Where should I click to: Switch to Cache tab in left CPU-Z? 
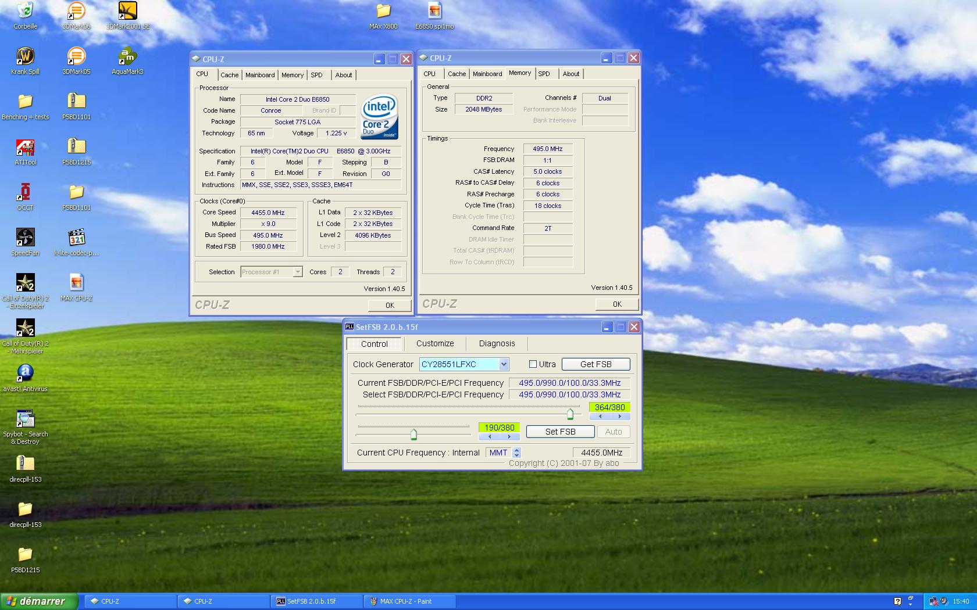(229, 75)
